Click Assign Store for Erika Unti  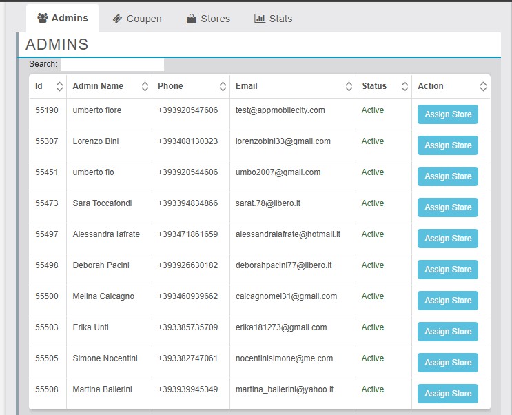[448, 332]
